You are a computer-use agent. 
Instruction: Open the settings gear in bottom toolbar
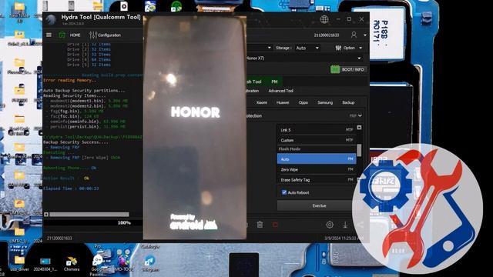click(330, 225)
